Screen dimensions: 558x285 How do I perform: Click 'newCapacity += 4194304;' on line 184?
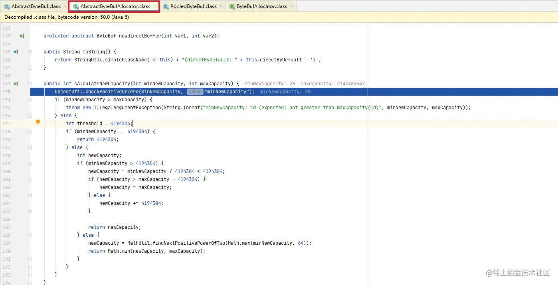[x=131, y=203]
